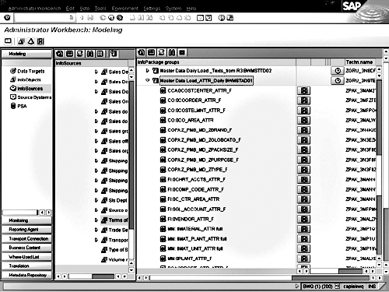Select Source Systems in Modeling tree

pos(34,97)
